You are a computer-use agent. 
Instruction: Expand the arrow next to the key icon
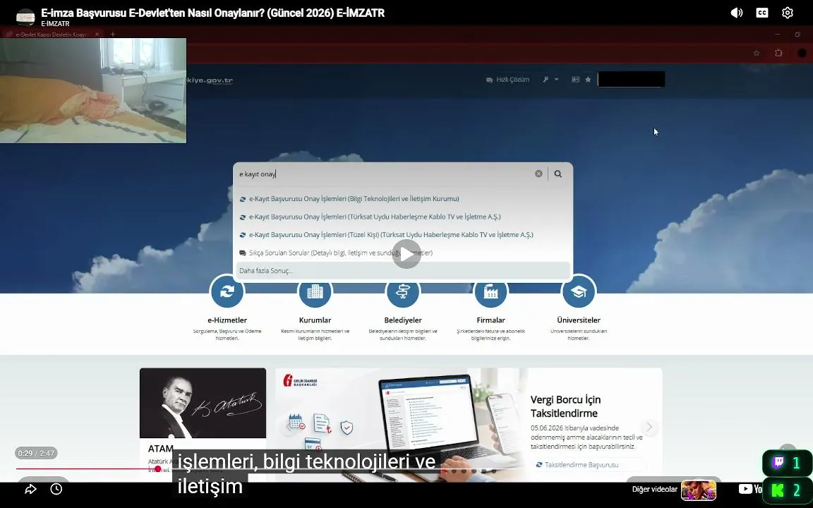click(x=556, y=80)
